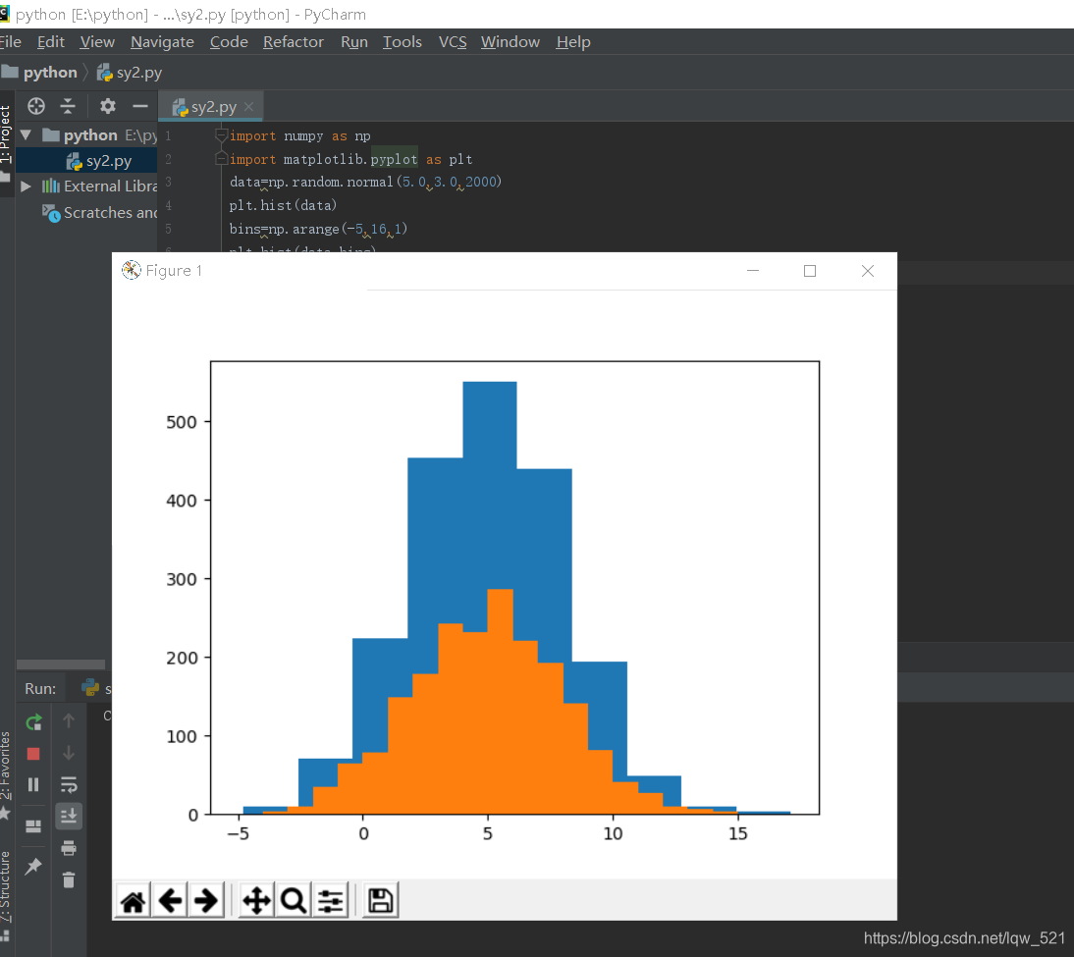Rerun the script with green arrow
The height and width of the screenshot is (957, 1074).
tap(33, 722)
